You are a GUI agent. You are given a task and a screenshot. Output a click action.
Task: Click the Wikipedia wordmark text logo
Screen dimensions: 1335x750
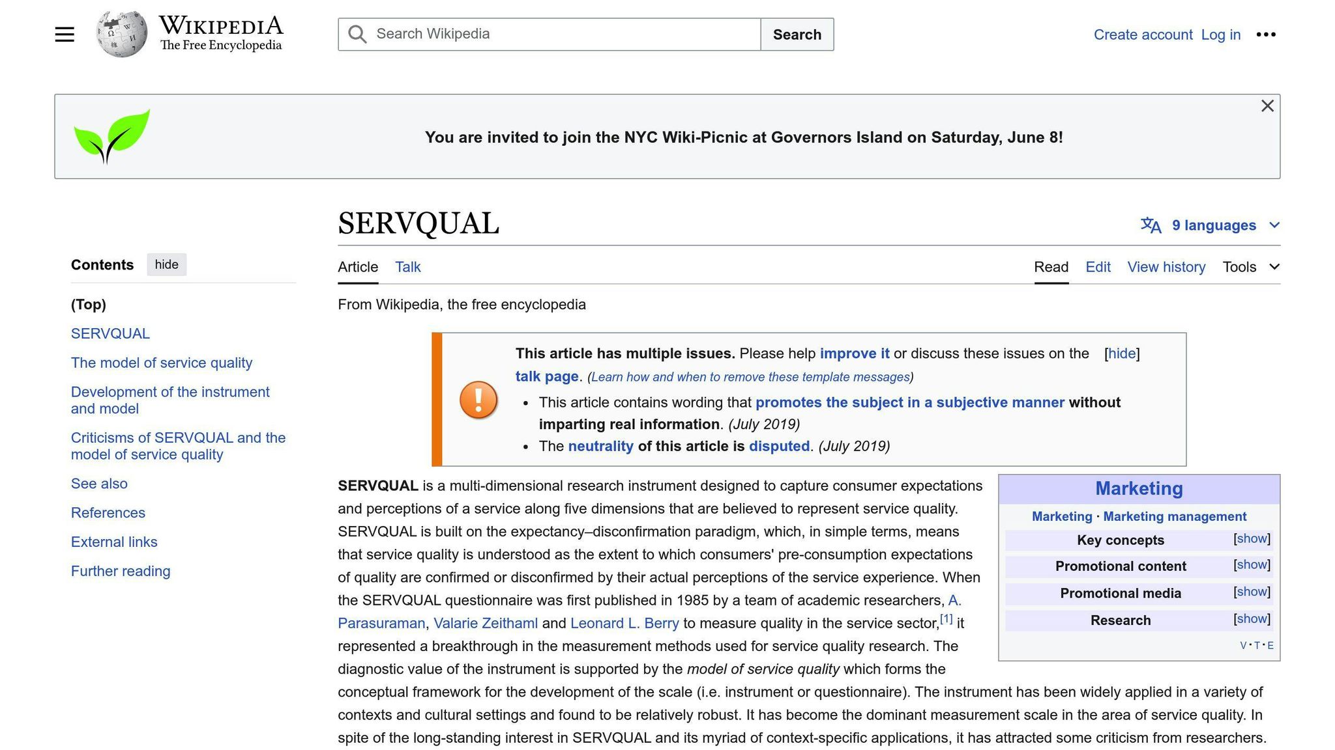point(221,33)
